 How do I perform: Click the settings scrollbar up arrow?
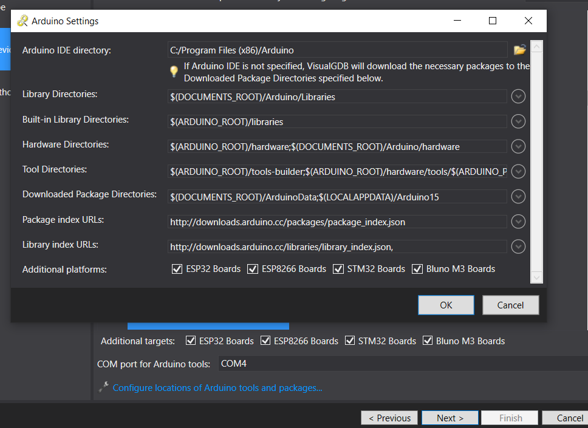tap(536, 47)
